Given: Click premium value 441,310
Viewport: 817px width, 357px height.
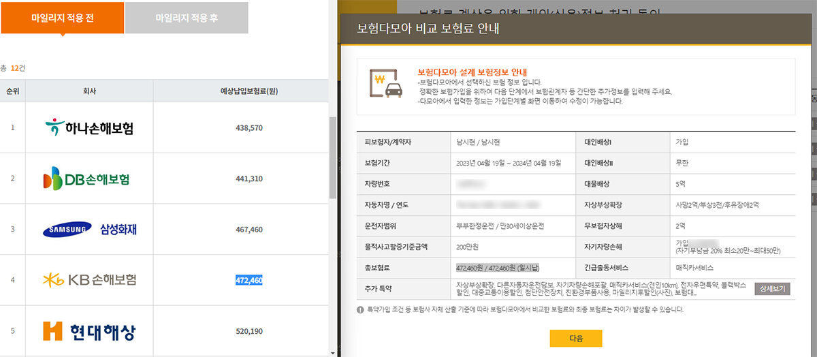Looking at the screenshot, I should coord(249,178).
